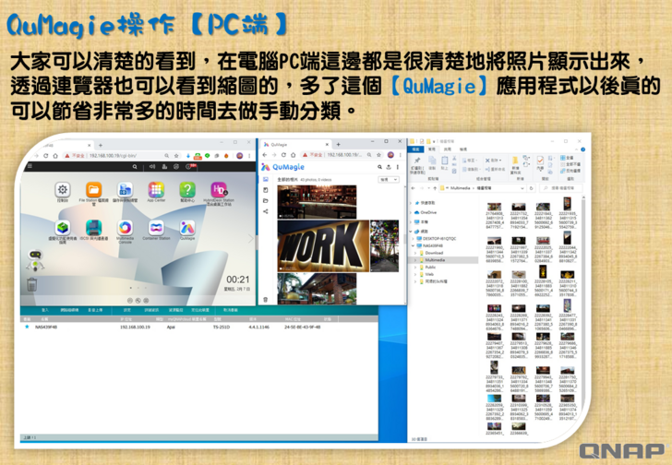Viewport: 672px width, 465px height.
Task: Open the QuMagie three-dot more menu
Action: point(398,167)
